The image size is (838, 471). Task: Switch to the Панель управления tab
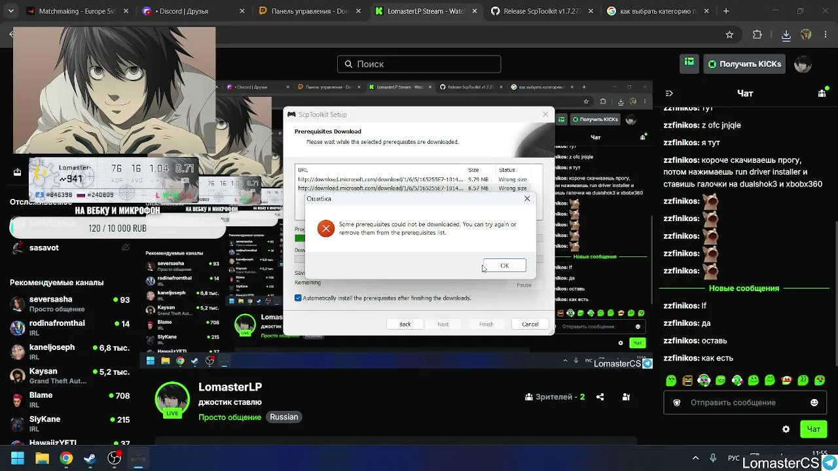[309, 11]
